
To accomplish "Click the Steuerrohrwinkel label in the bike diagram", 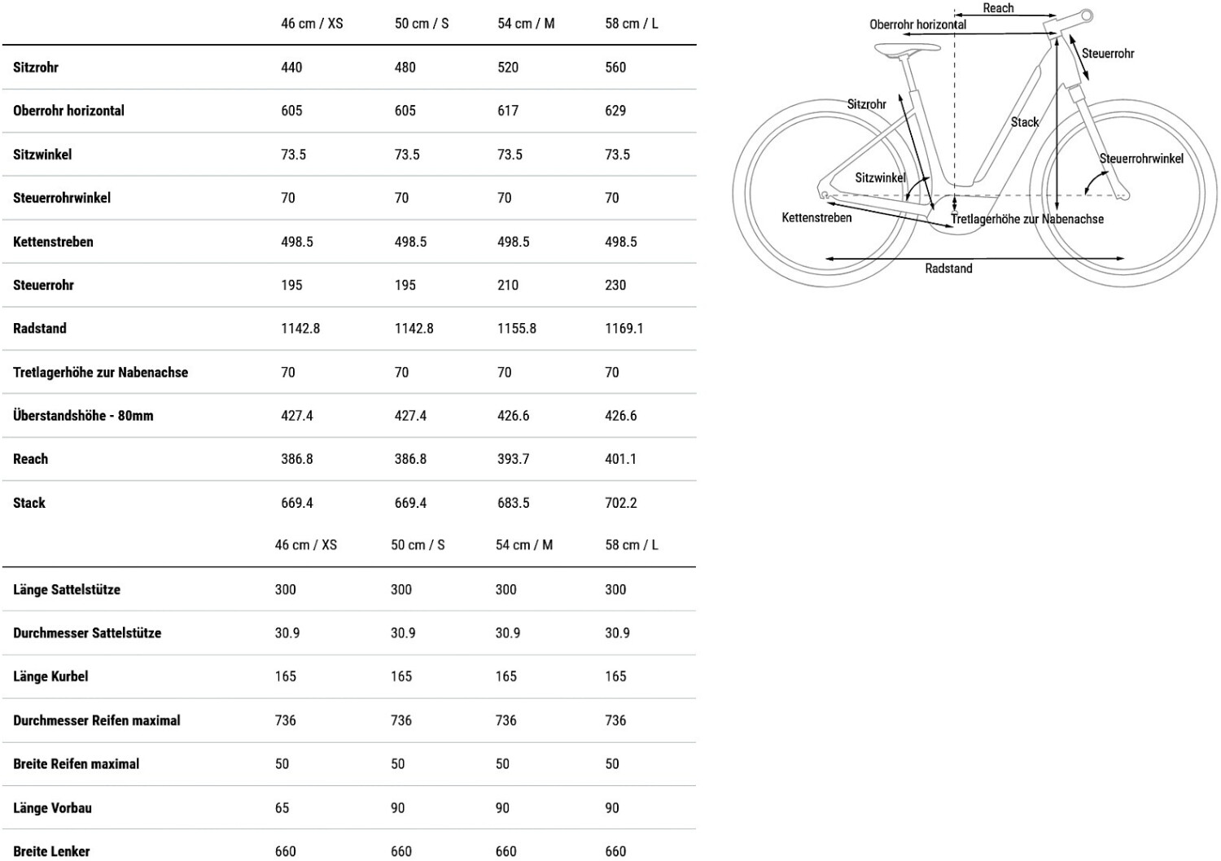I will pyautogui.click(x=1141, y=159).
